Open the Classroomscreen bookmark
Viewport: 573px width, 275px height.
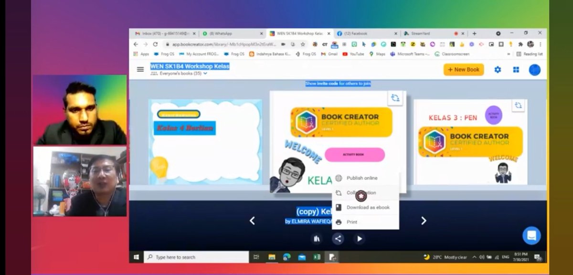[x=452, y=54]
